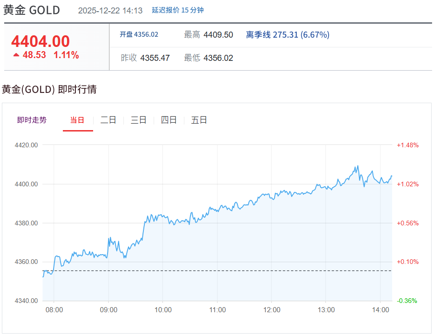
Task: Select the 当日 tab
Action: (77, 120)
